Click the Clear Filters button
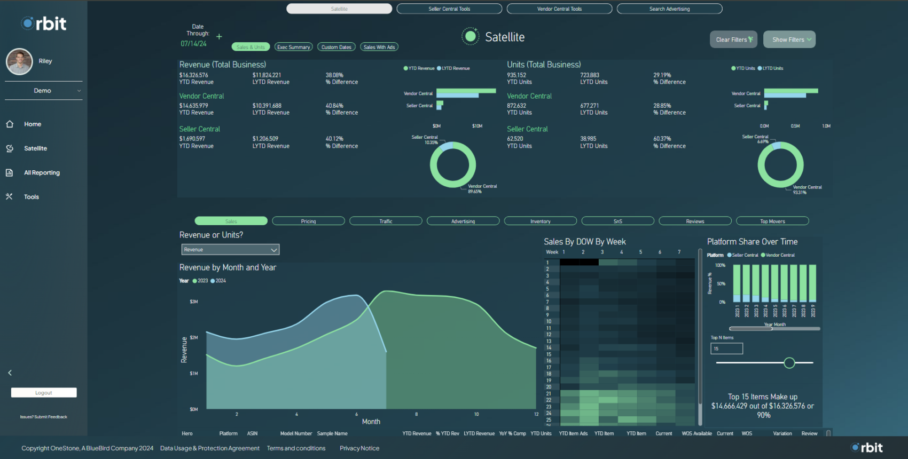Screen dimensions: 908x459 point(733,39)
